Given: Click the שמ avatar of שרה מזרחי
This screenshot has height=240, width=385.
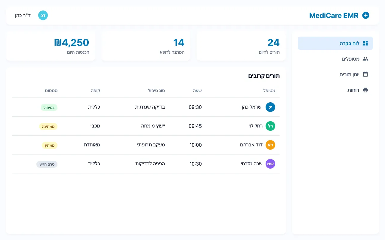Looking at the screenshot, I should coord(270,164).
